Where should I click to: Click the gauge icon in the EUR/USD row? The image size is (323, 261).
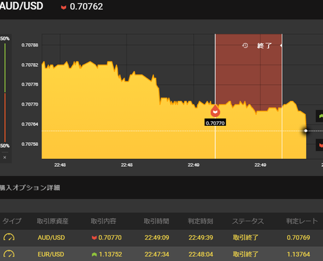[9, 254]
